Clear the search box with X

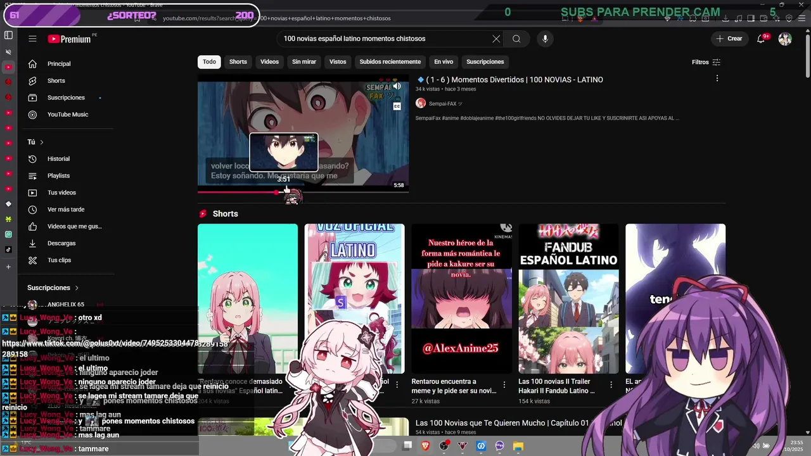click(496, 39)
